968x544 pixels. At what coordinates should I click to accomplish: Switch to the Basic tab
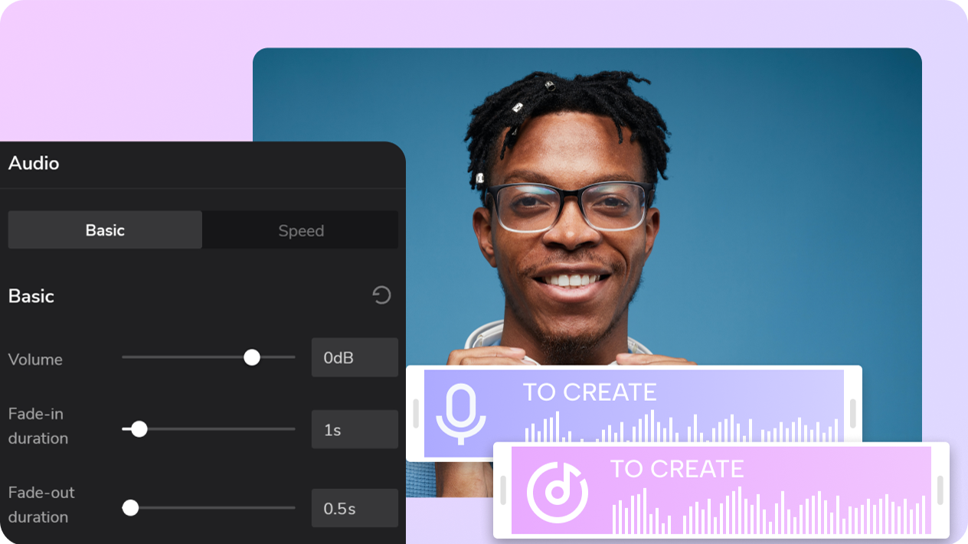(105, 230)
